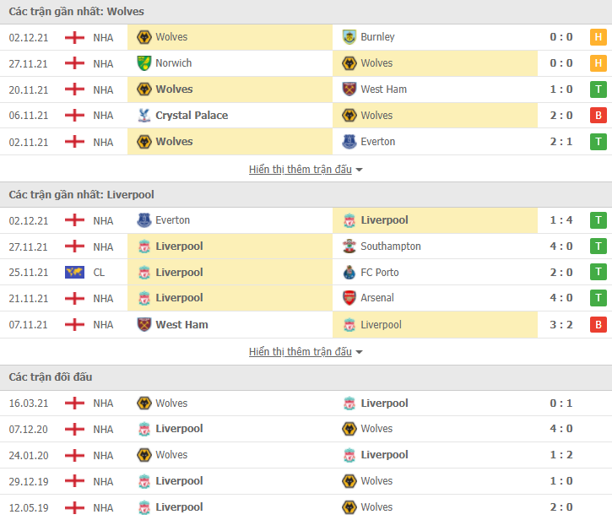Viewport: 612px width, 520px height.
Task: Click the FC Porto crest icon
Action: coord(349,273)
